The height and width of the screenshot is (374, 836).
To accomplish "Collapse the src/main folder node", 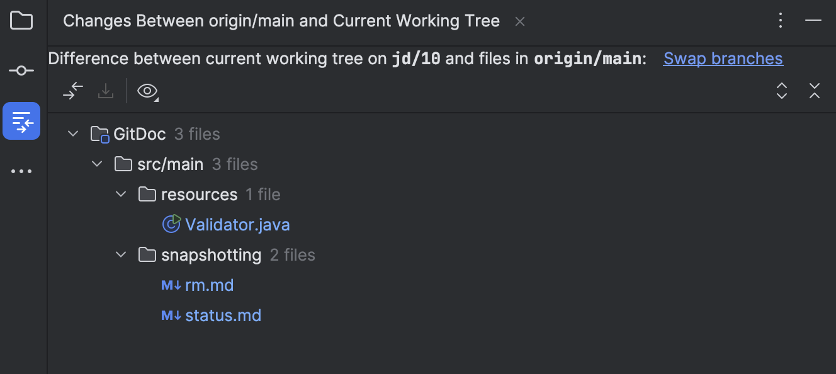I will 96,164.
